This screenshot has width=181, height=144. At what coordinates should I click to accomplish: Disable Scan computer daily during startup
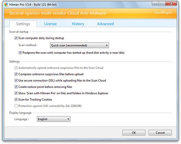click(x=16, y=38)
